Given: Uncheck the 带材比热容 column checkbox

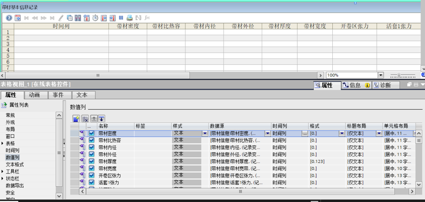Looking at the screenshot, I should 91,140.
